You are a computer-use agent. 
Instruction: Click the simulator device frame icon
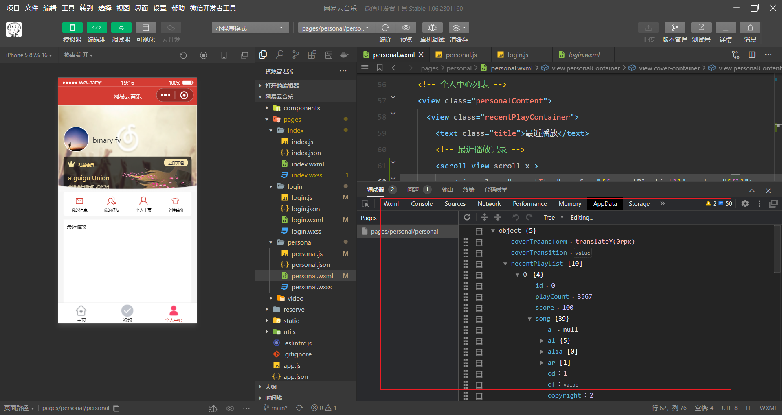(x=224, y=55)
